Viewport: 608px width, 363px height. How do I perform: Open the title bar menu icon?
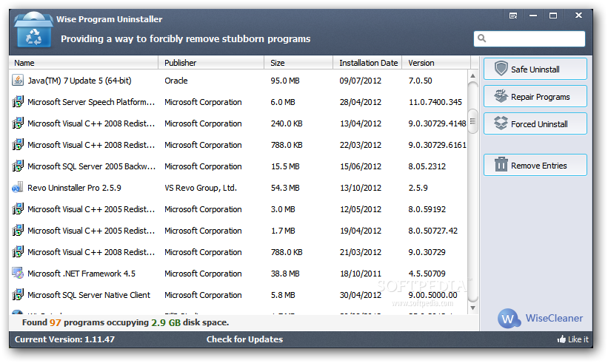(513, 16)
